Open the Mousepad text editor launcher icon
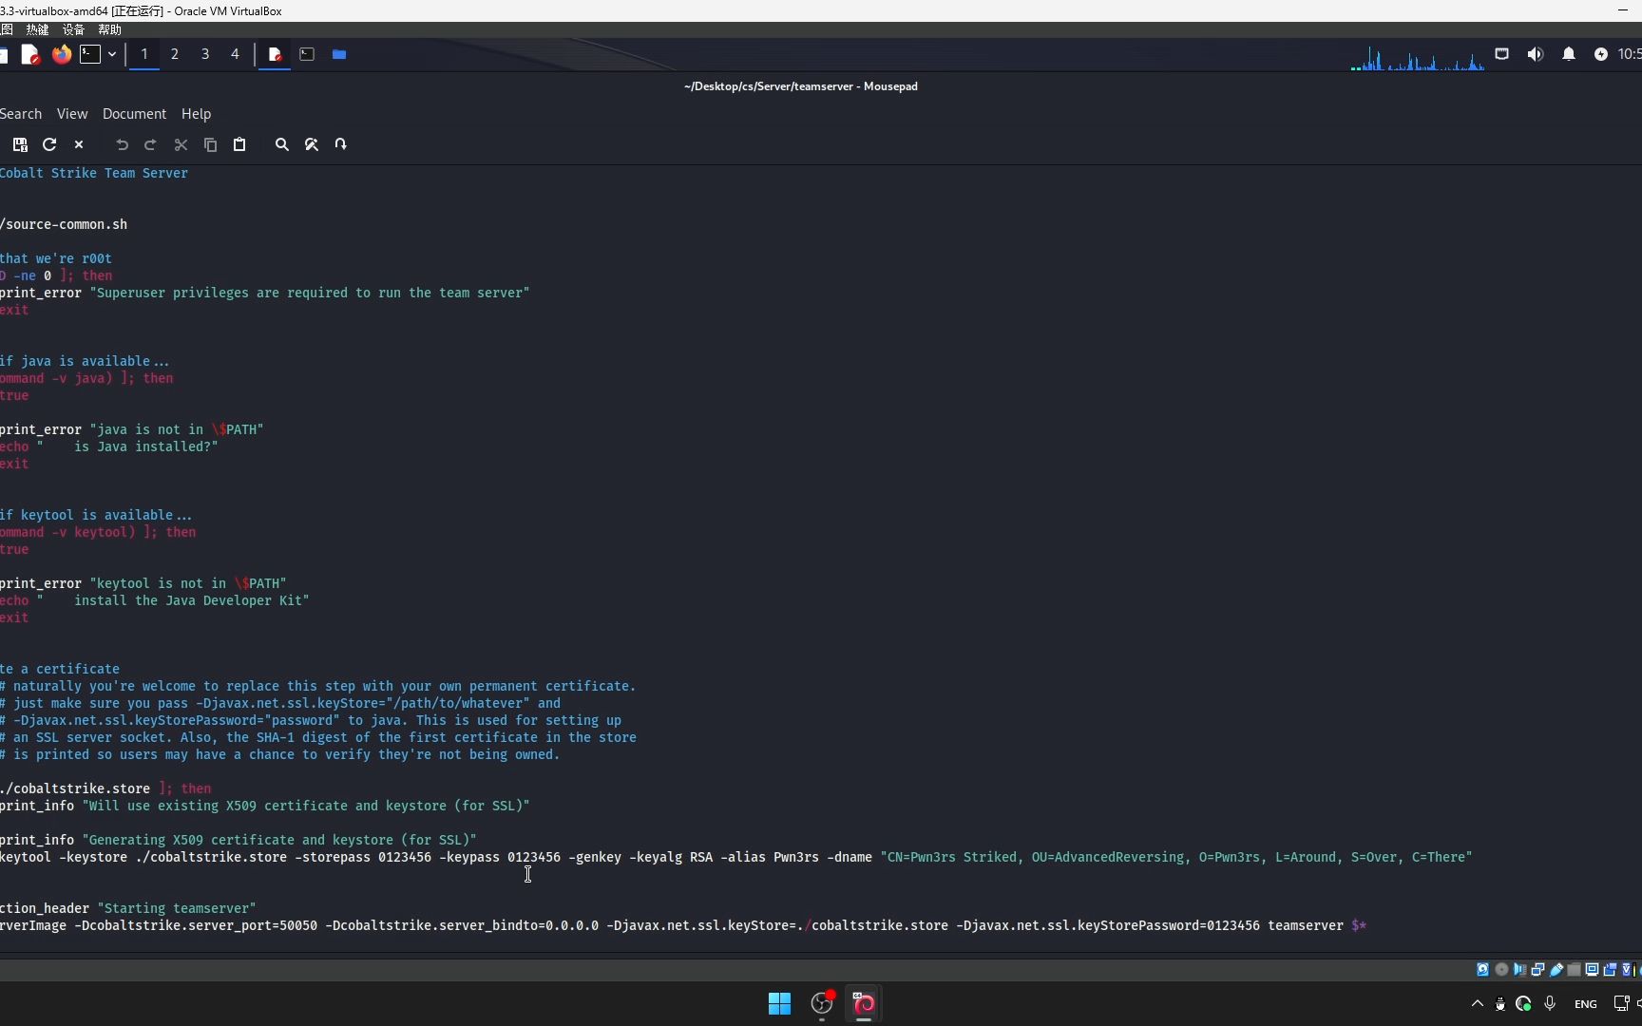This screenshot has width=1642, height=1026. 30,54
